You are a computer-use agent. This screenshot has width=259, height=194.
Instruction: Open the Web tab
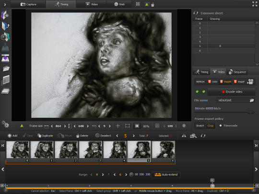[x=119, y=4]
